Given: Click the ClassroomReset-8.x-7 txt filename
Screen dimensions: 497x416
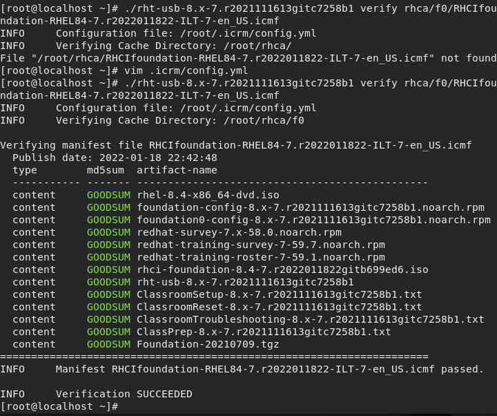Looking at the screenshot, I should (x=279, y=307).
